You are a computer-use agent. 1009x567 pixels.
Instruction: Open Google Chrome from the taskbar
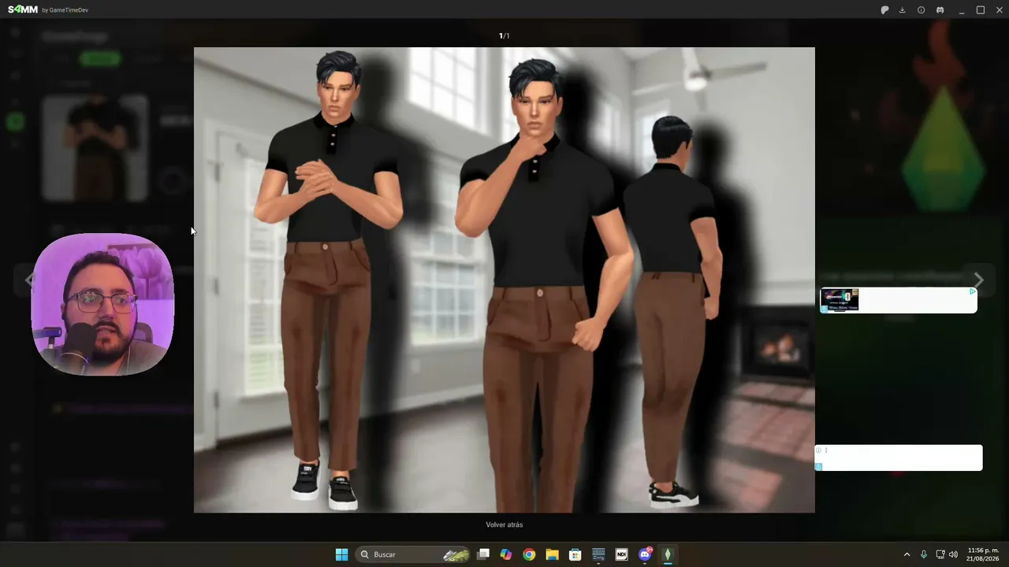pos(529,554)
